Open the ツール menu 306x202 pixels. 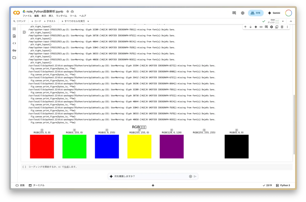pos(73,16)
